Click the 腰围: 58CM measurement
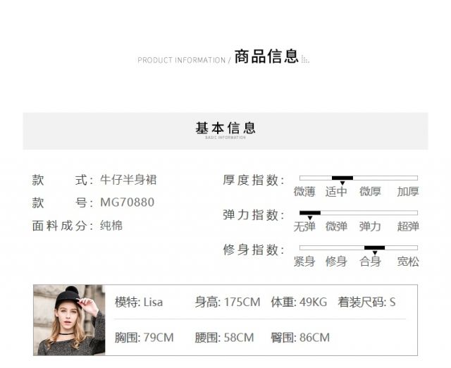Image resolution: width=451 pixels, height=368 pixels. coord(224,338)
